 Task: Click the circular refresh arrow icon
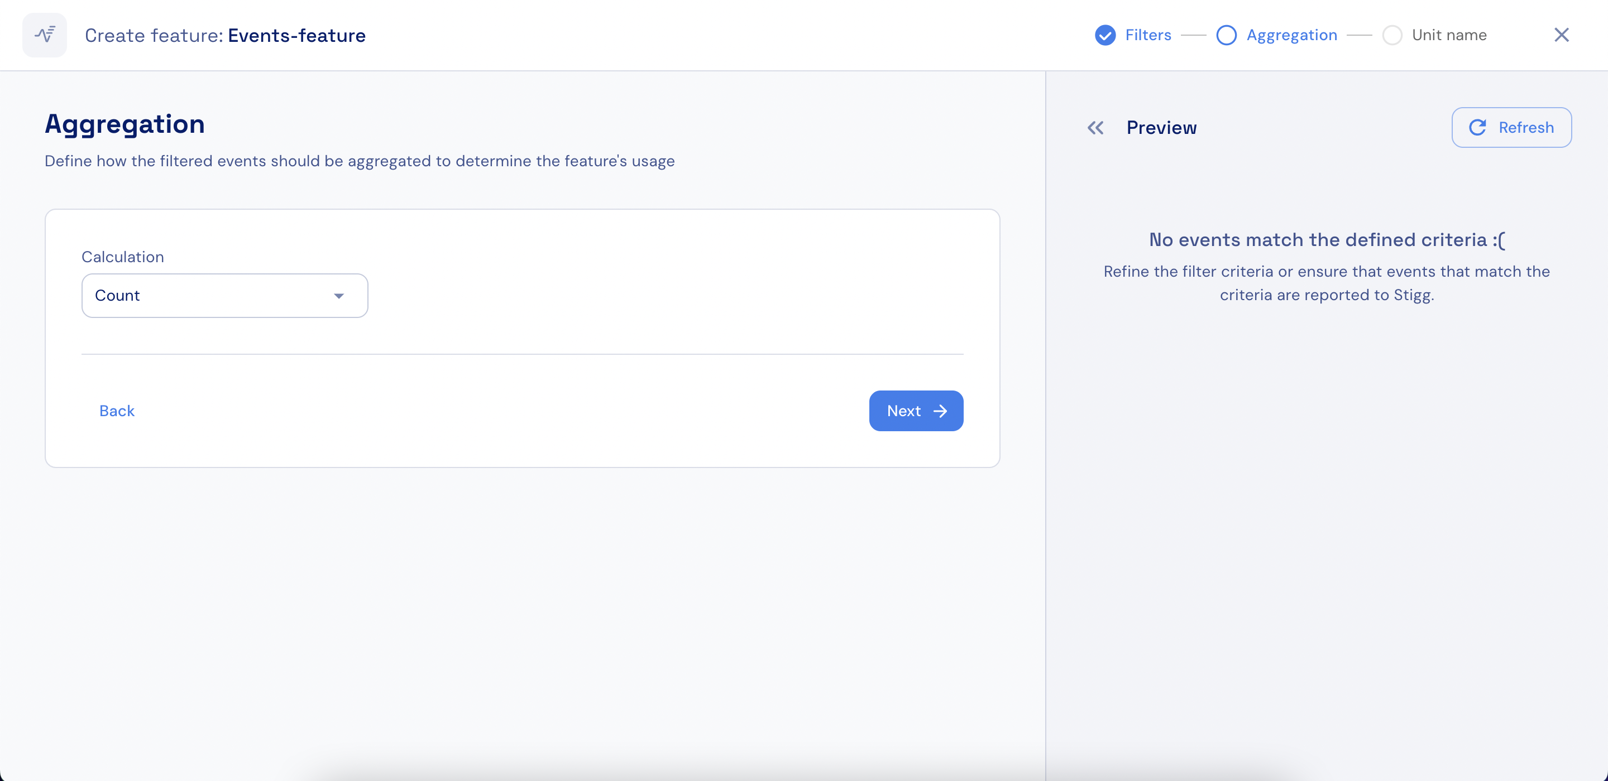coord(1477,128)
